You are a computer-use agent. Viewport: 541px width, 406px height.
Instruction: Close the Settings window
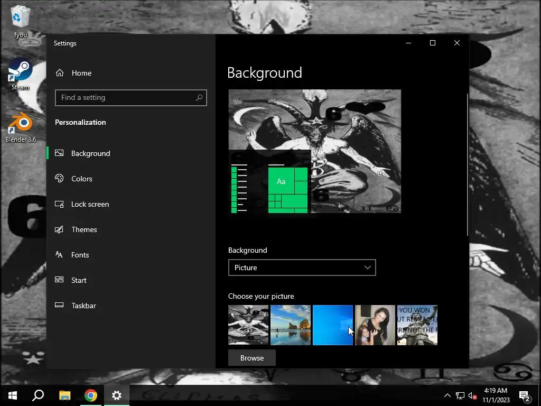[x=457, y=43]
